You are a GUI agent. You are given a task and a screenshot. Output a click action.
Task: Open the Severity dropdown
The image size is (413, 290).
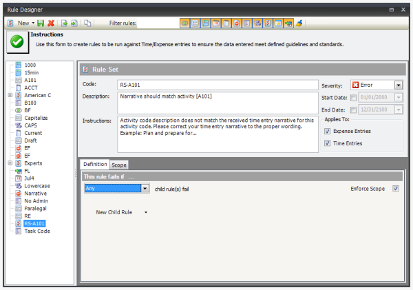pyautogui.click(x=398, y=85)
